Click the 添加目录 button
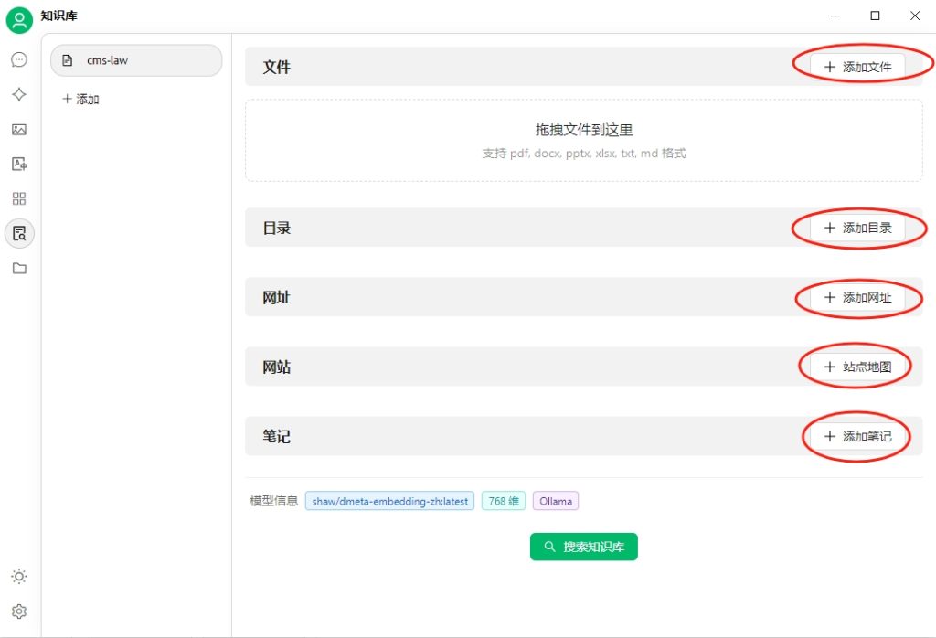The height and width of the screenshot is (638, 936). (x=857, y=228)
